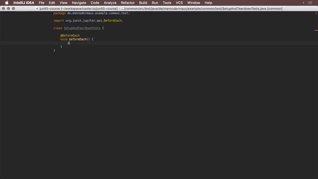Open the Tools menu
This screenshot has height=179, width=318.
[x=167, y=2]
